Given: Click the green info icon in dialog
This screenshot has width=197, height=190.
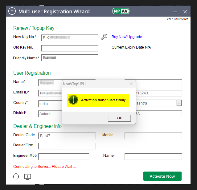Looking at the screenshot, I should pos(73,100).
